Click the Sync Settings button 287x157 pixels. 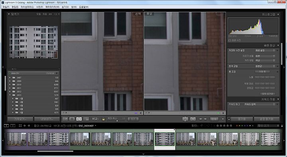[x=267, y=119]
